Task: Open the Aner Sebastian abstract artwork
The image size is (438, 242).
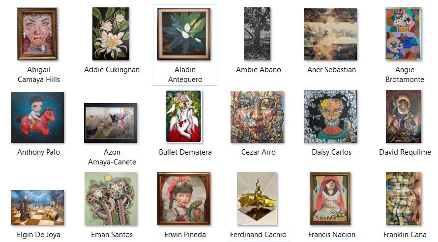Action: coord(330,34)
